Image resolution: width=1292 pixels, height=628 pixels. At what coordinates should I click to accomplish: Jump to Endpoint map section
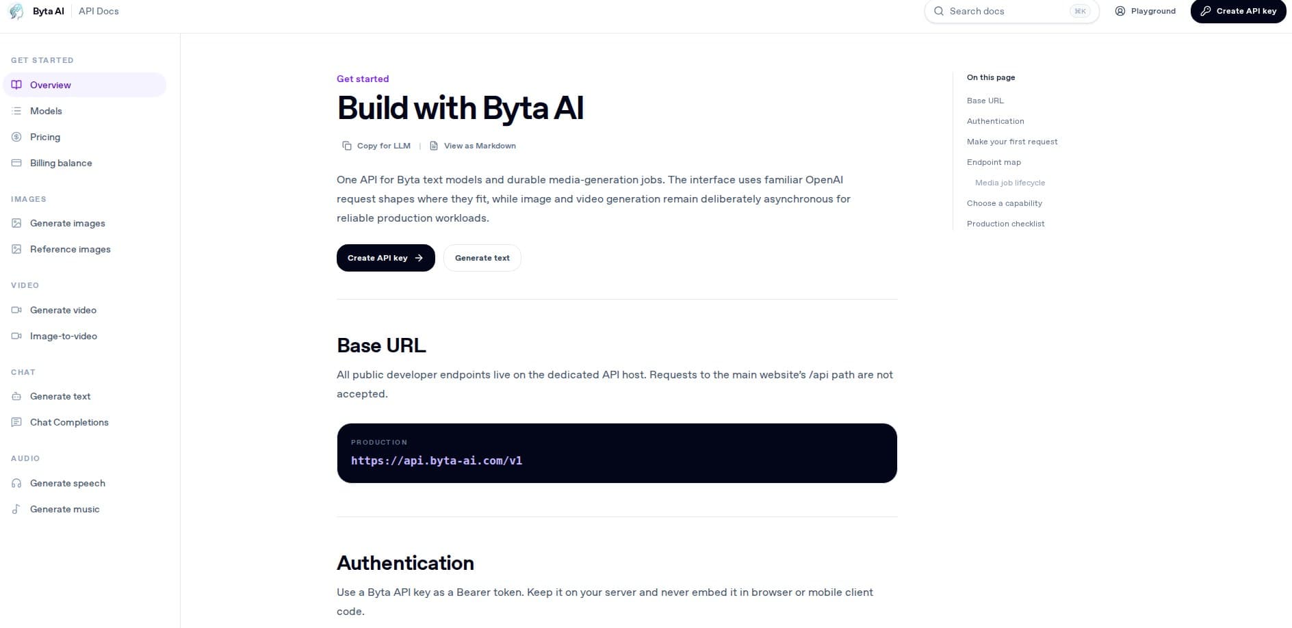(994, 162)
